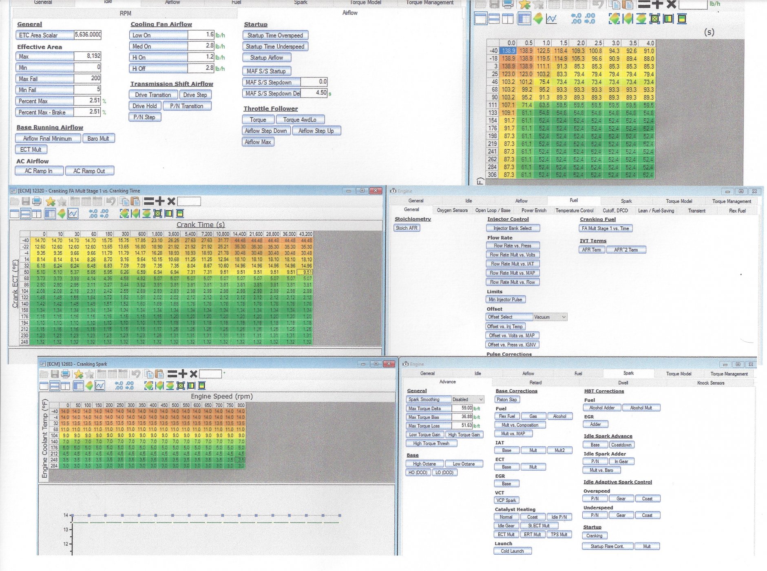Add favorite star in the lb/h airflow table window
The image size is (767, 571).
525,4
